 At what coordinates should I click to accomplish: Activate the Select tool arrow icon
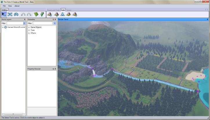pos(4,14)
